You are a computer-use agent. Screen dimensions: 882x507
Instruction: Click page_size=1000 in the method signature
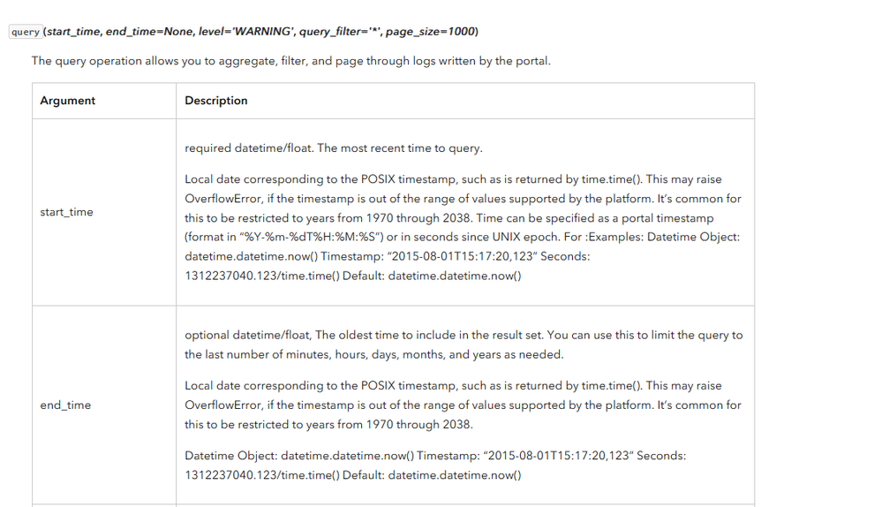coord(431,32)
